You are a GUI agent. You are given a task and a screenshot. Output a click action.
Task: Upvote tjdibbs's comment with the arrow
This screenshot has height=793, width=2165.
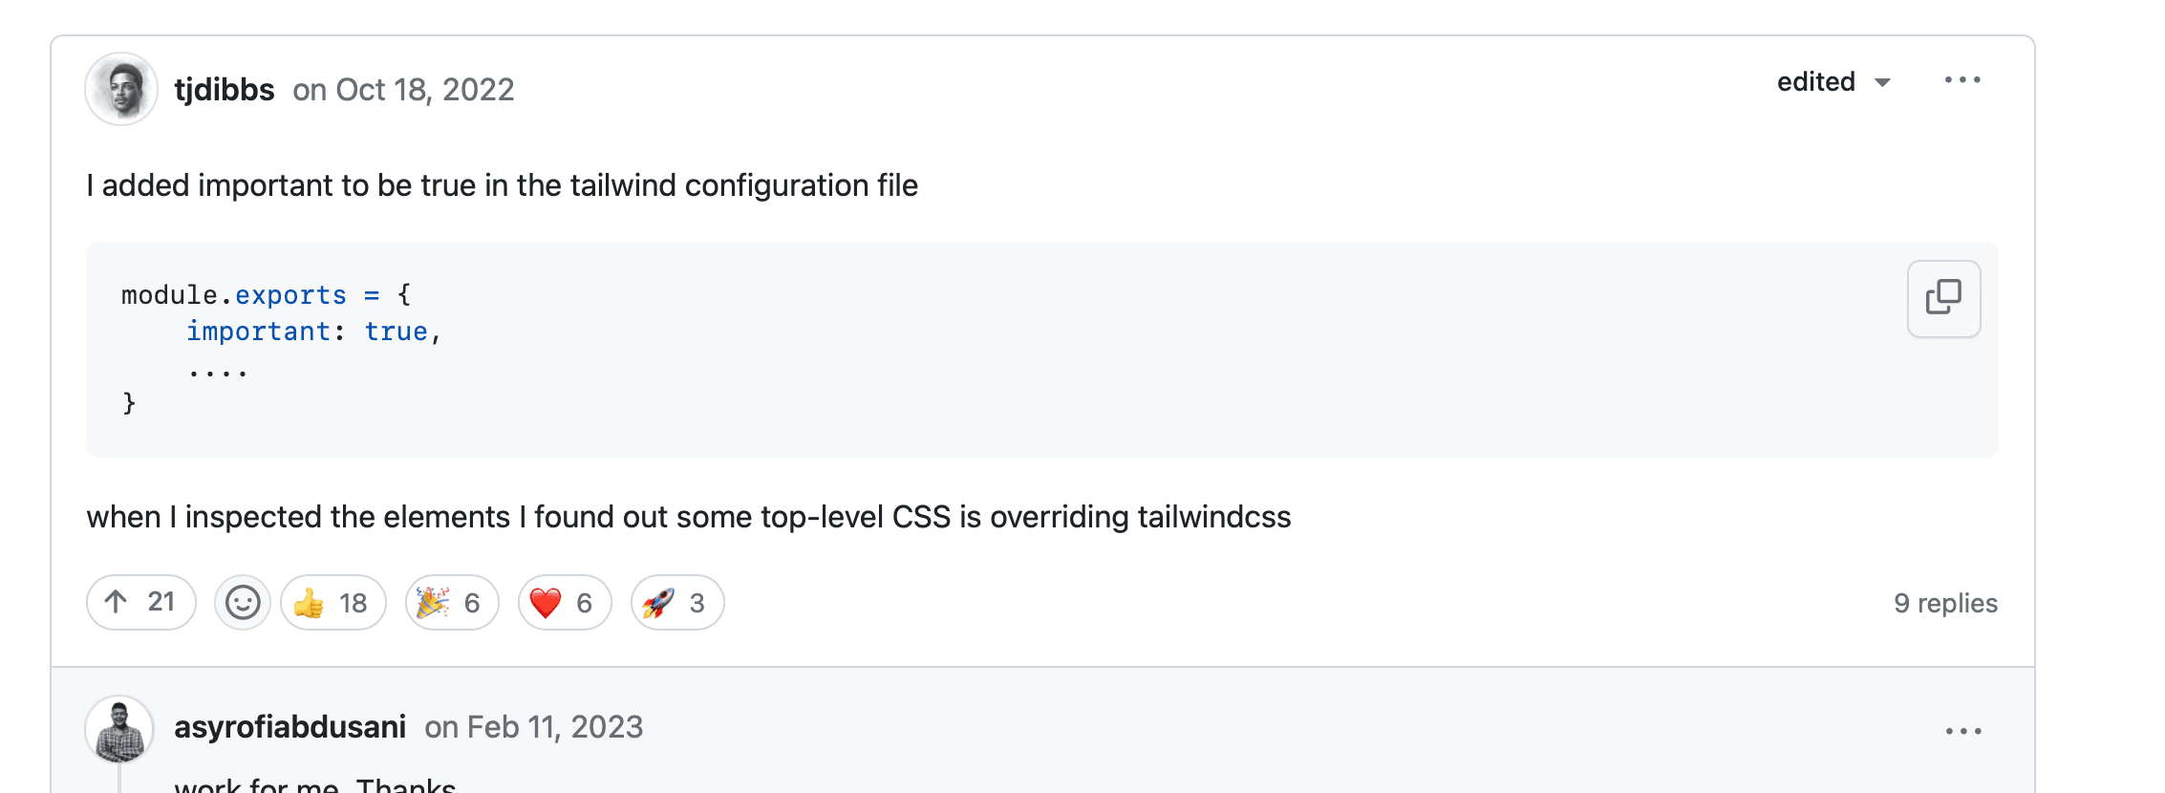pos(141,602)
